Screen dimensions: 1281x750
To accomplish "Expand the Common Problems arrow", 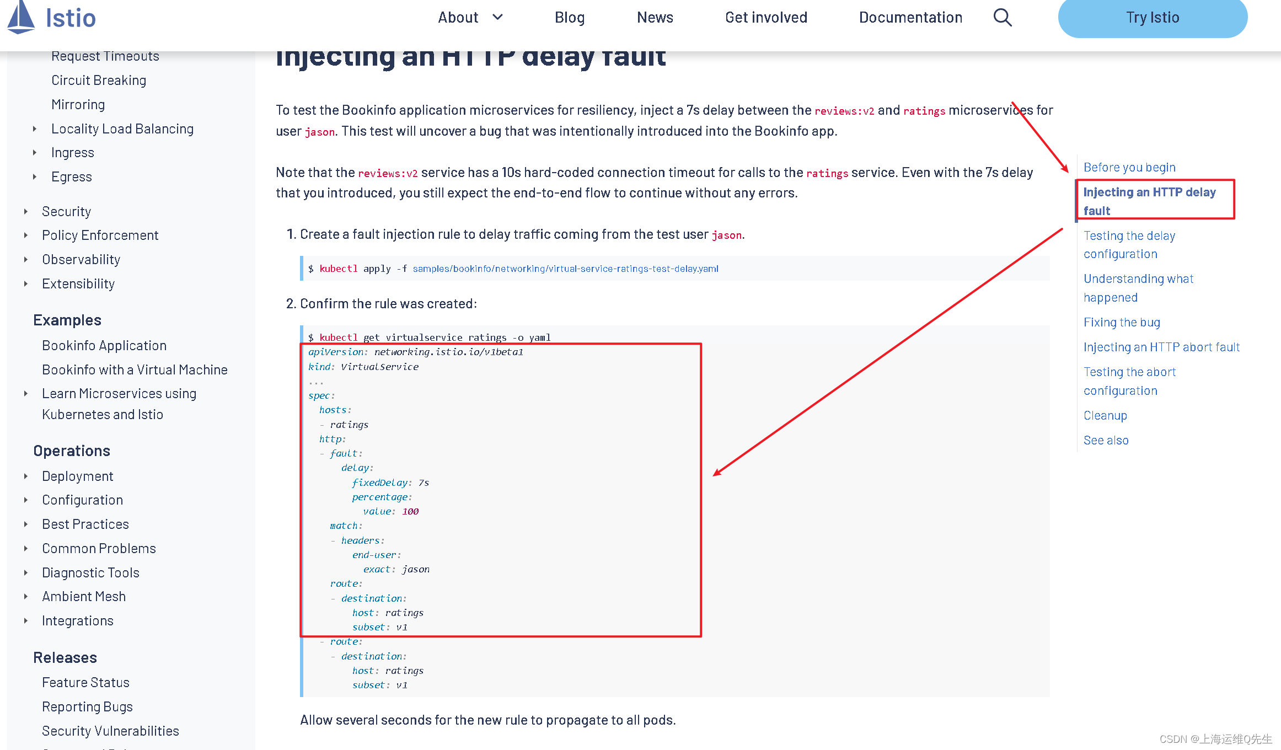I will click(25, 549).
